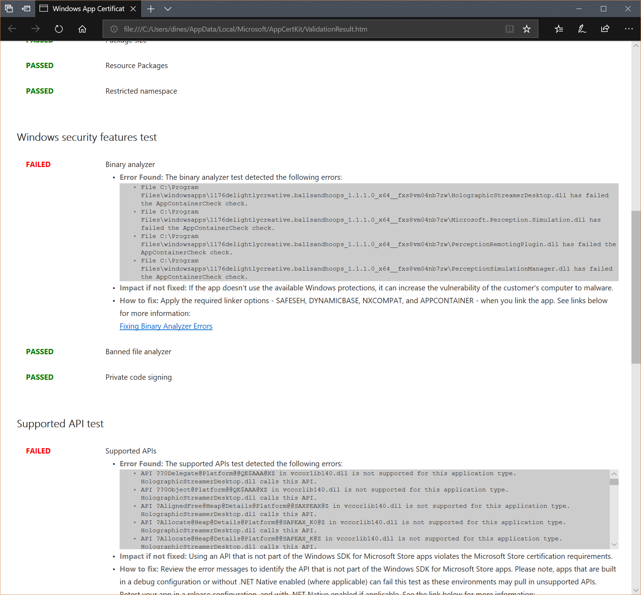
Task: Select the Windows App Certification tab
Action: pos(88,9)
